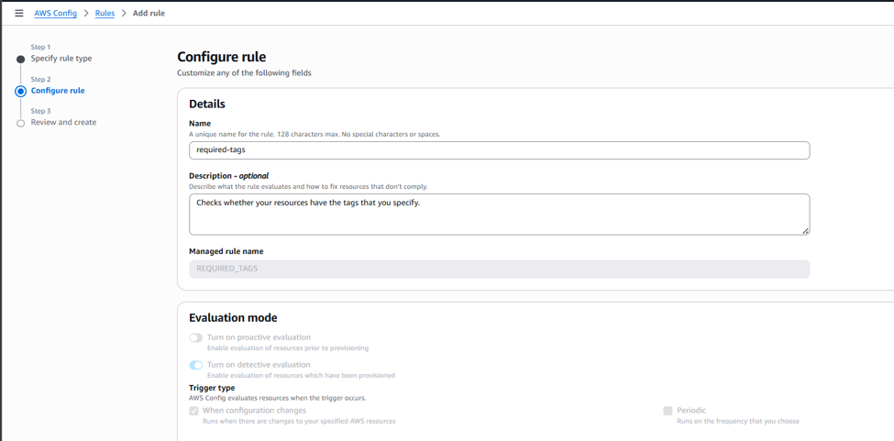Click the Configure rule page heading
Image resolution: width=894 pixels, height=441 pixels.
(221, 57)
